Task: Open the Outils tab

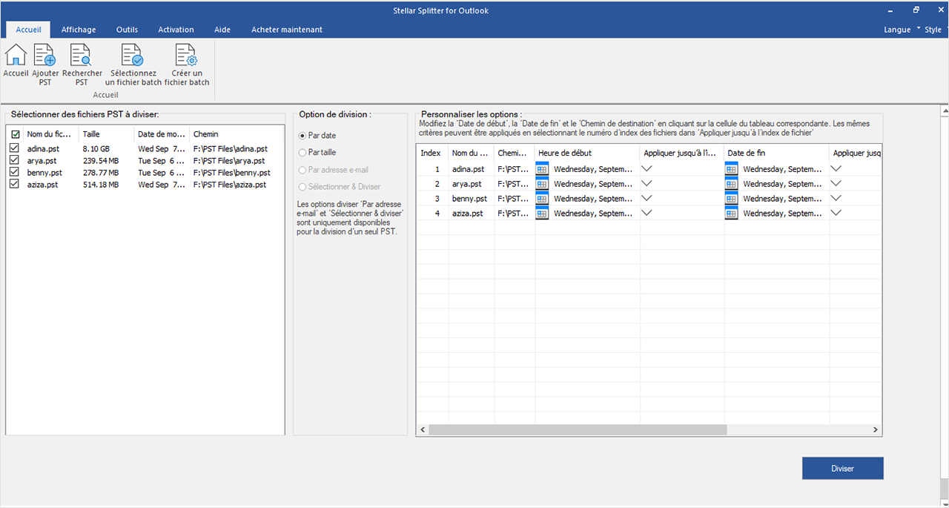Action: (128, 30)
